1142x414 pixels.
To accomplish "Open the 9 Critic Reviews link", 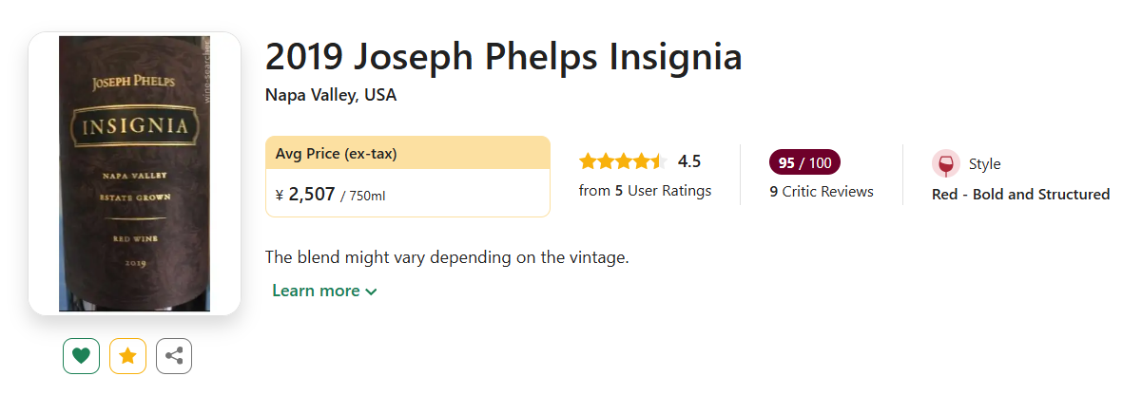I will [822, 192].
